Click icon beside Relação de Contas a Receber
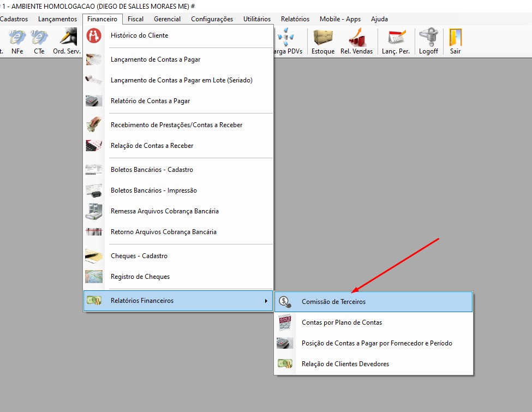This screenshot has width=532, height=412. tap(94, 146)
